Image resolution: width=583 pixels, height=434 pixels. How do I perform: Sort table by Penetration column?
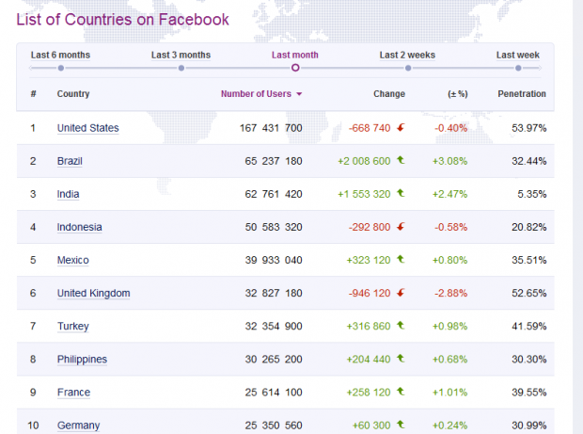point(521,94)
